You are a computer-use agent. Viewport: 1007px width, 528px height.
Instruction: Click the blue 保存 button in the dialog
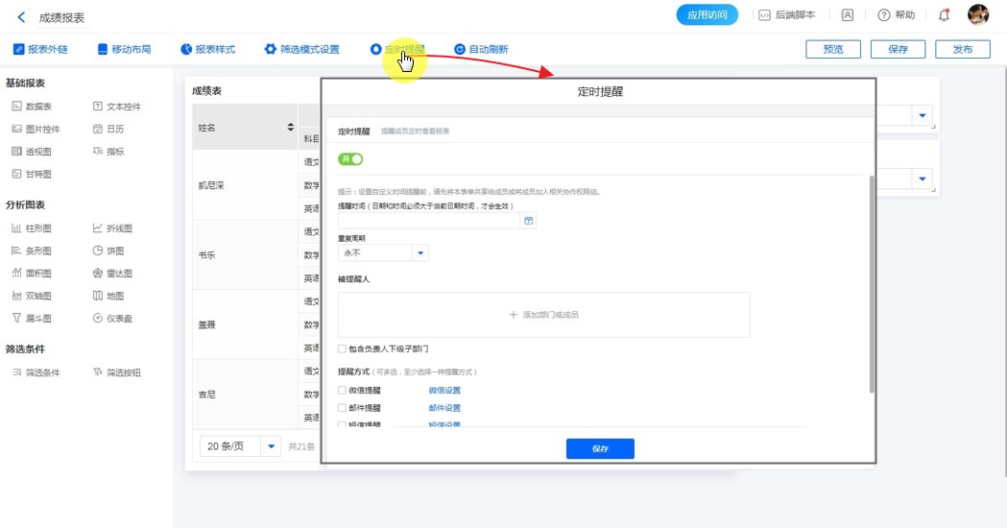600,449
